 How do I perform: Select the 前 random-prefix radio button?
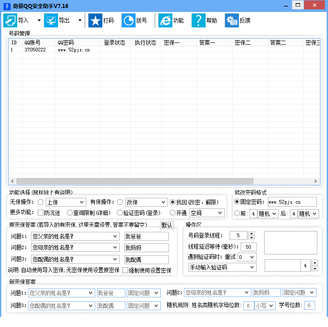tap(237, 213)
